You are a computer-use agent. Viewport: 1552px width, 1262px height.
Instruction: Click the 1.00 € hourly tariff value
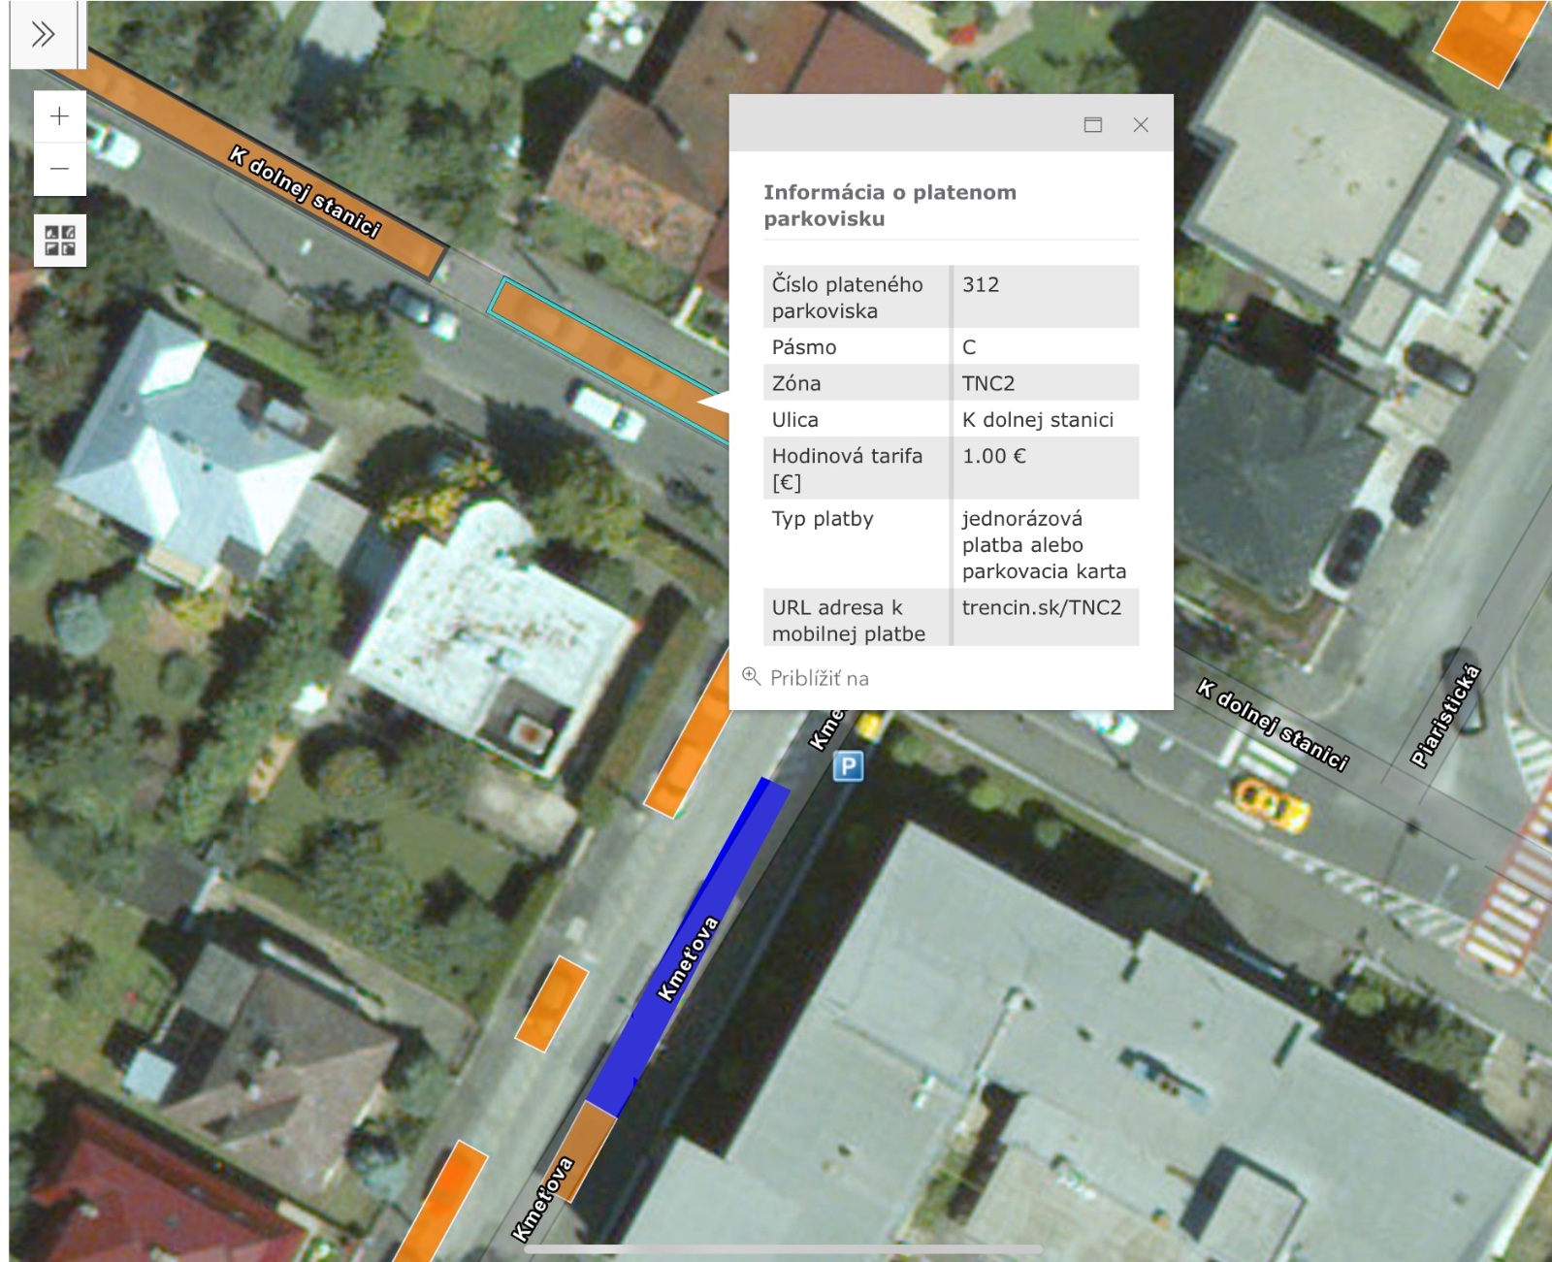click(x=993, y=456)
